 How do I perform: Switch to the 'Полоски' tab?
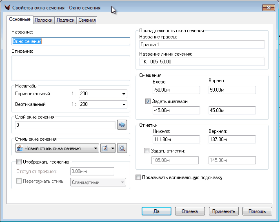[44, 20]
